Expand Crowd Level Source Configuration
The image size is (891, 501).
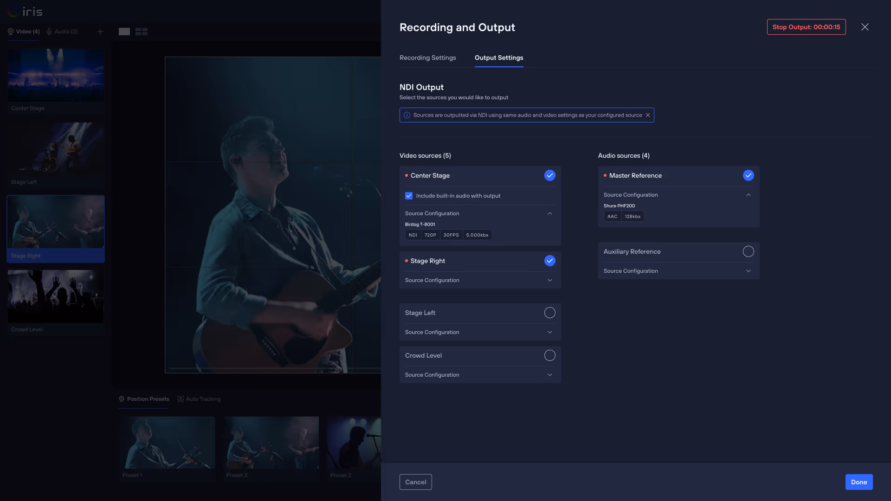pos(550,375)
